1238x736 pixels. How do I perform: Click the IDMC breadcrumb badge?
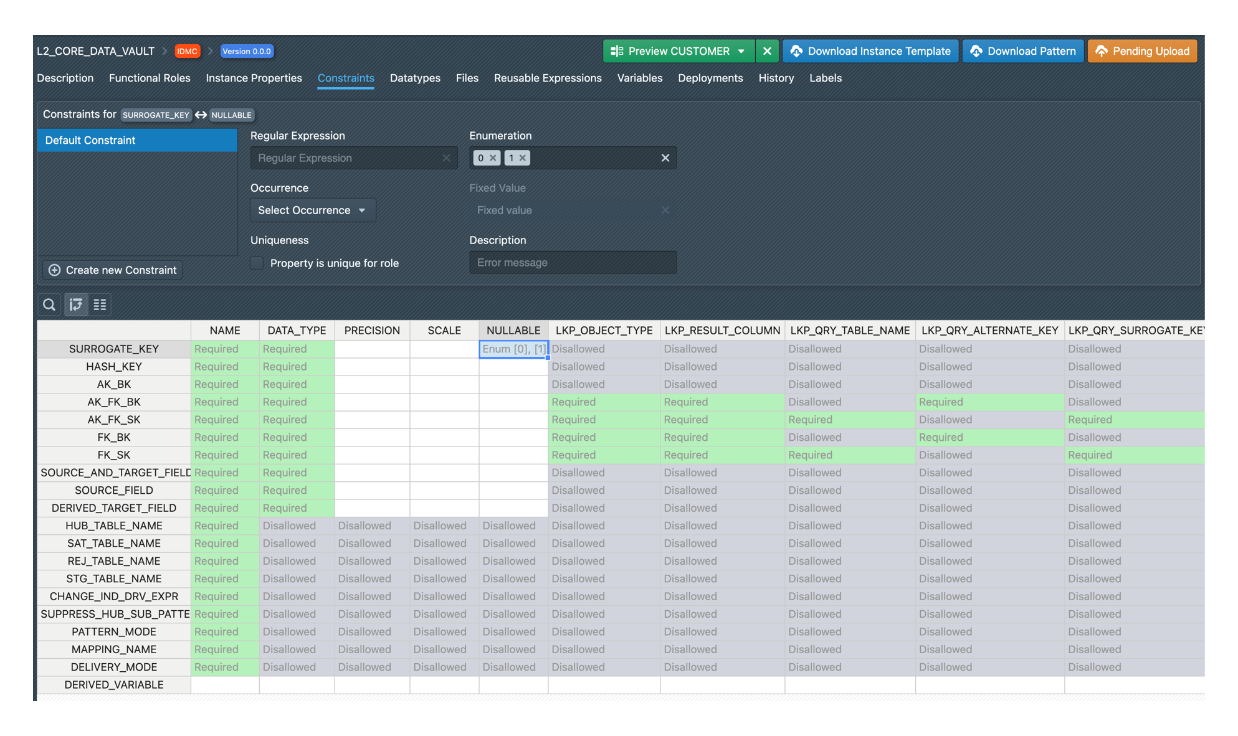coord(187,51)
